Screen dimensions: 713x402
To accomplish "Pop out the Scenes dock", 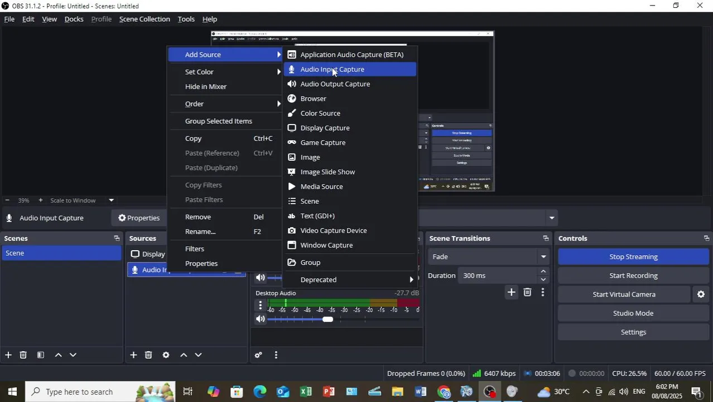I will coord(117,238).
